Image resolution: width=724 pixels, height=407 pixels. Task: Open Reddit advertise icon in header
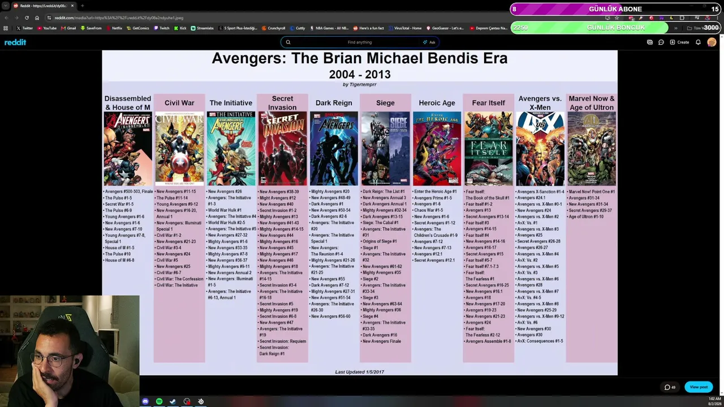point(650,42)
